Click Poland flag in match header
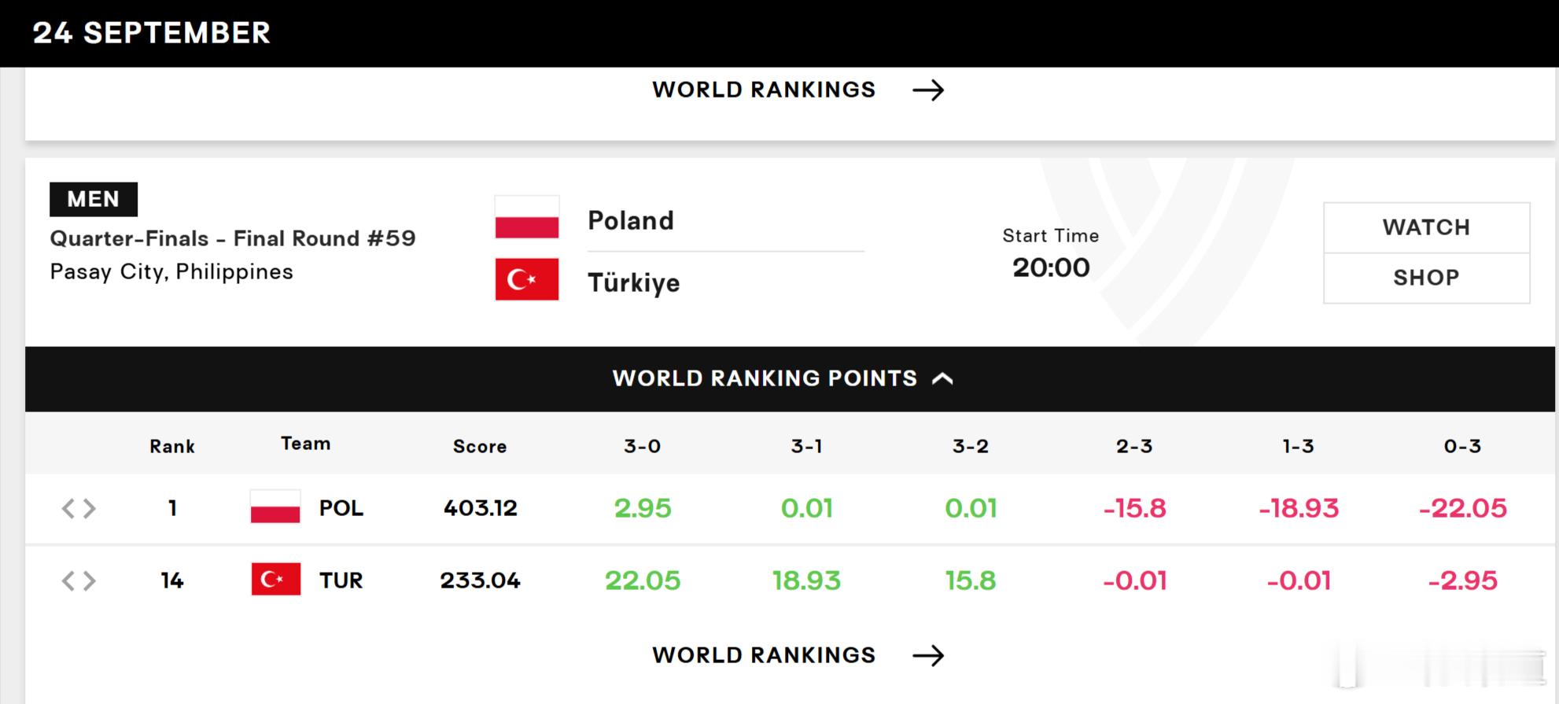This screenshot has width=1559, height=704. click(x=527, y=218)
